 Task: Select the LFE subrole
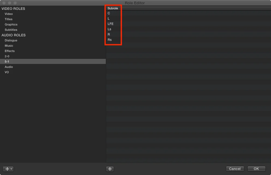(188, 24)
